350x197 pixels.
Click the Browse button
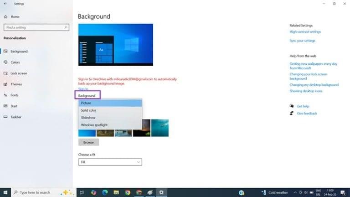point(88,142)
